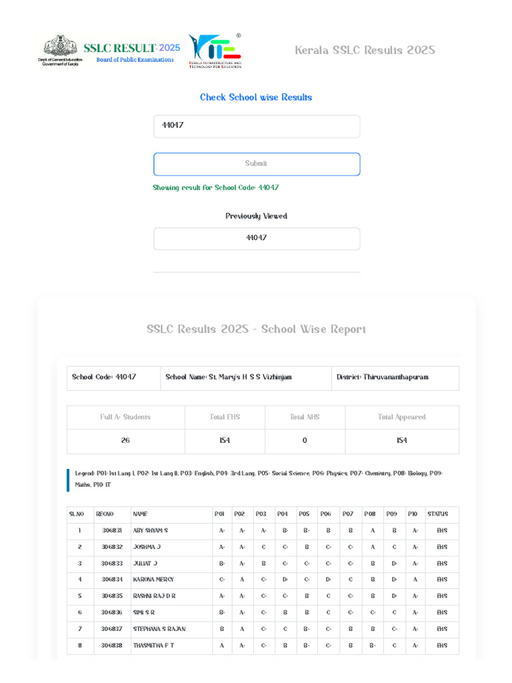
Task: Click the School Name St. Mary's cell
Action: click(246, 378)
